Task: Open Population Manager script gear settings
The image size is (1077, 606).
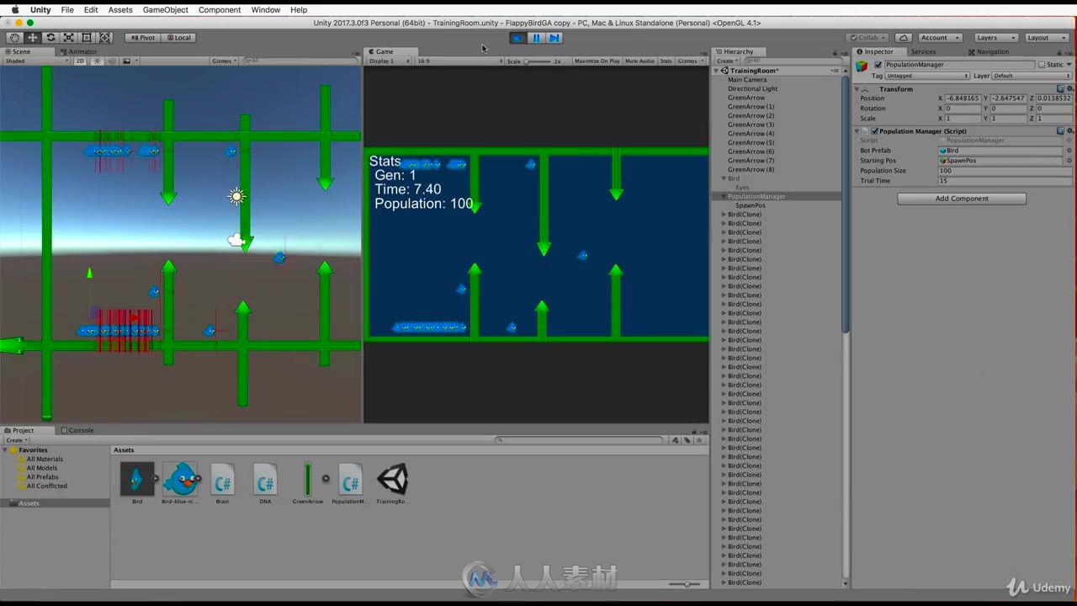Action: click(x=1069, y=131)
